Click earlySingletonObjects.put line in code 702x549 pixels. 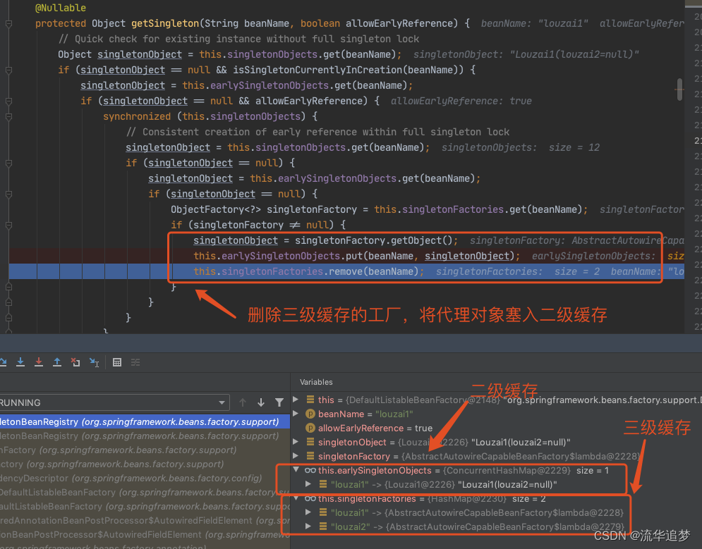tap(357, 256)
